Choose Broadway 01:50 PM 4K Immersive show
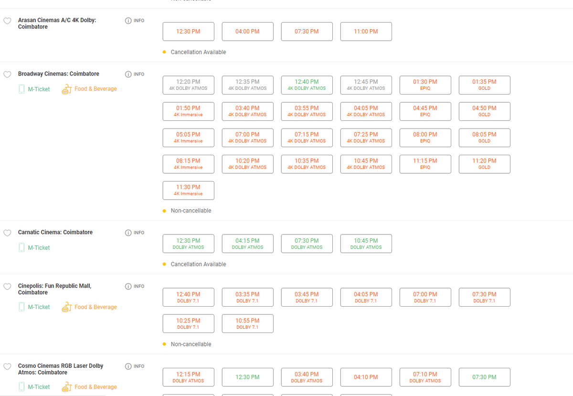Screen dimensions: 573x396 [188, 111]
